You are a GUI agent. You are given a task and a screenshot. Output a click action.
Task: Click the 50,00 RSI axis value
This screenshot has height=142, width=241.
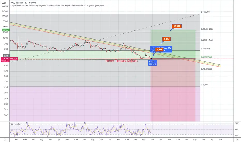click(237, 129)
